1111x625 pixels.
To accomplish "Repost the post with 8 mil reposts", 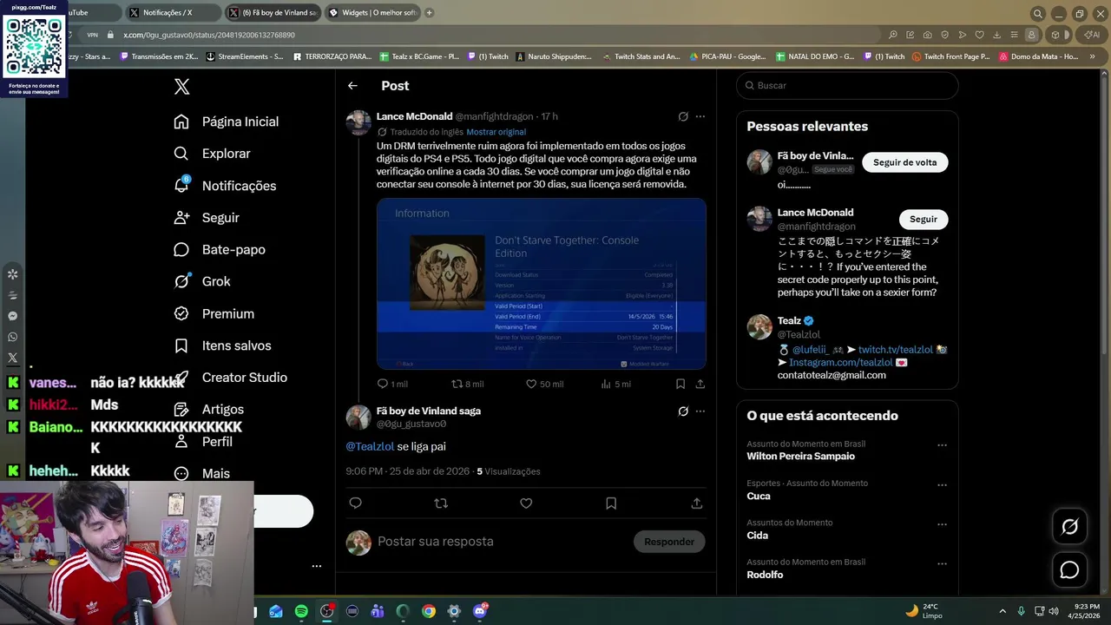I will coord(468,384).
